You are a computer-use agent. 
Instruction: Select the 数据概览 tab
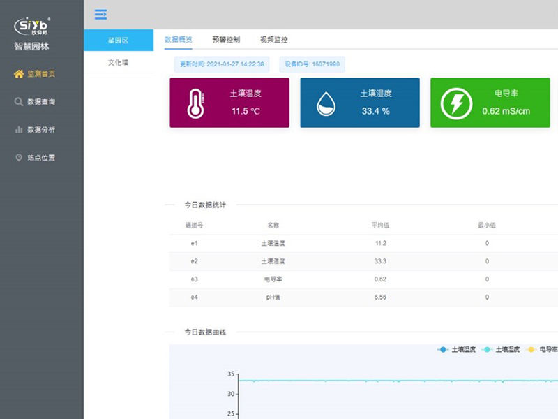pyautogui.click(x=179, y=40)
